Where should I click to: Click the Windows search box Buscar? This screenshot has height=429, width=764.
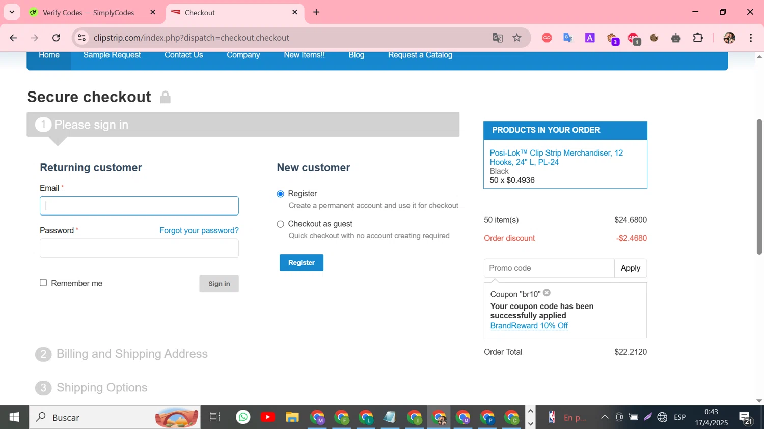pyautogui.click(x=115, y=417)
